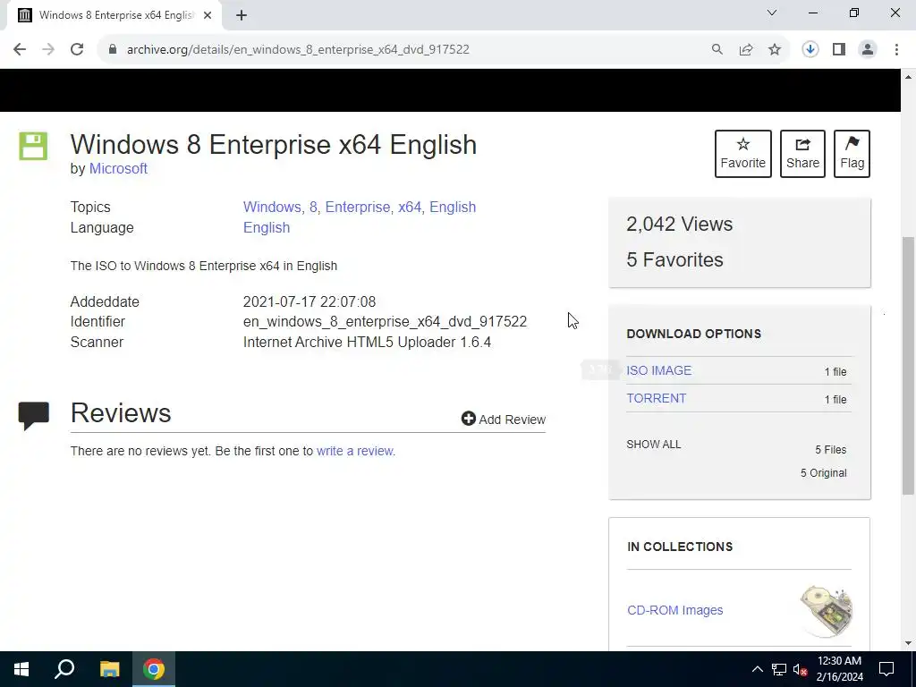Click the Chrome taskbar icon
This screenshot has height=687, width=916.
(x=154, y=669)
